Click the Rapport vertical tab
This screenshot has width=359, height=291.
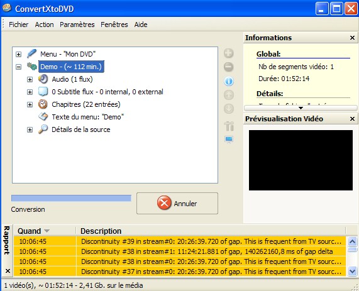(7, 240)
